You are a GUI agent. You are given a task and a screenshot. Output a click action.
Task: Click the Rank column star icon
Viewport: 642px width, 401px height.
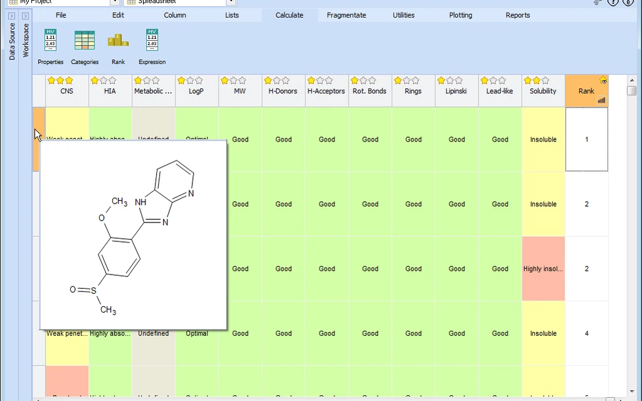coord(603,80)
